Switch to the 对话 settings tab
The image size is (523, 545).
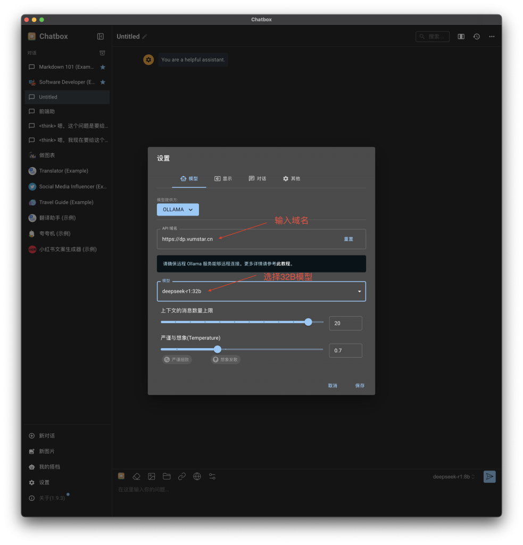(257, 179)
